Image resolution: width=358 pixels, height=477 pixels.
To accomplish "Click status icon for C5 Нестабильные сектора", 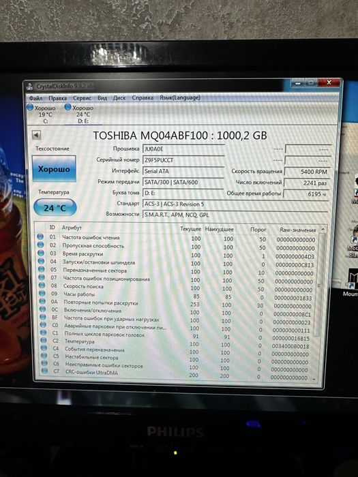I will pyautogui.click(x=44, y=355).
